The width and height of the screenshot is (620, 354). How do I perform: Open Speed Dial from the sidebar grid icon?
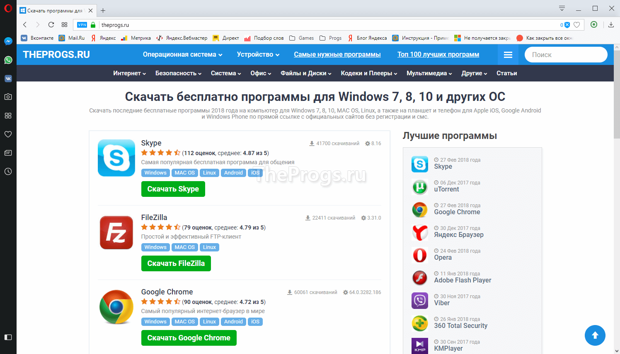tap(8, 115)
